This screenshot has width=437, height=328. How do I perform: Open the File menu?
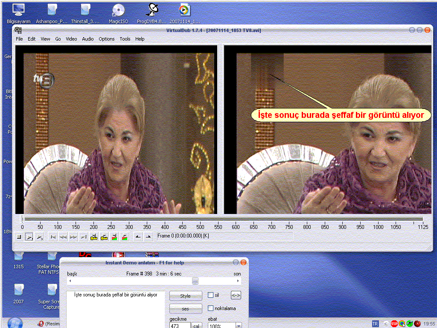(x=19, y=39)
